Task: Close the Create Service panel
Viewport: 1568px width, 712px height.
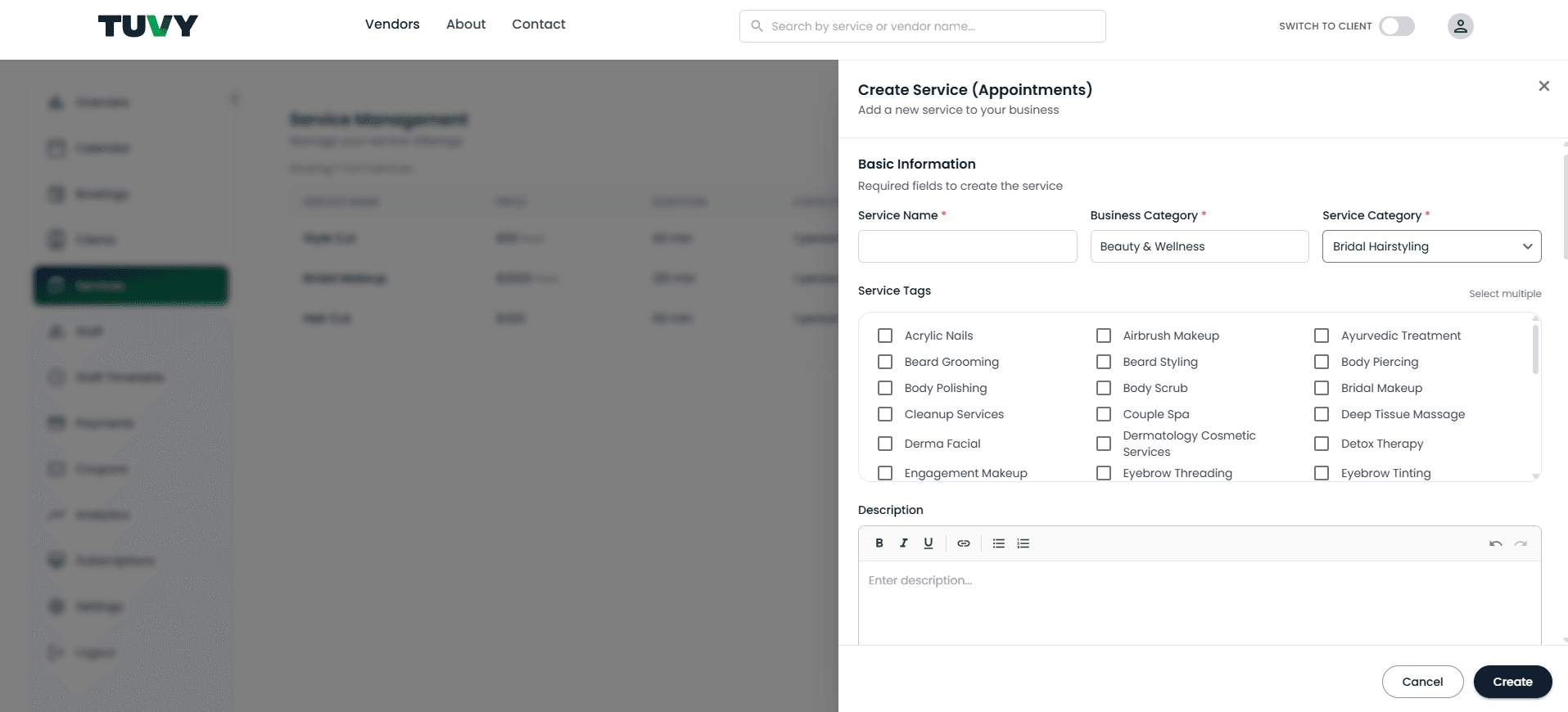Action: (1543, 86)
